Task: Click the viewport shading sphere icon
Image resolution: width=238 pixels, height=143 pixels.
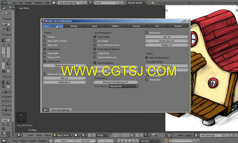Action: [x=77, y=135]
